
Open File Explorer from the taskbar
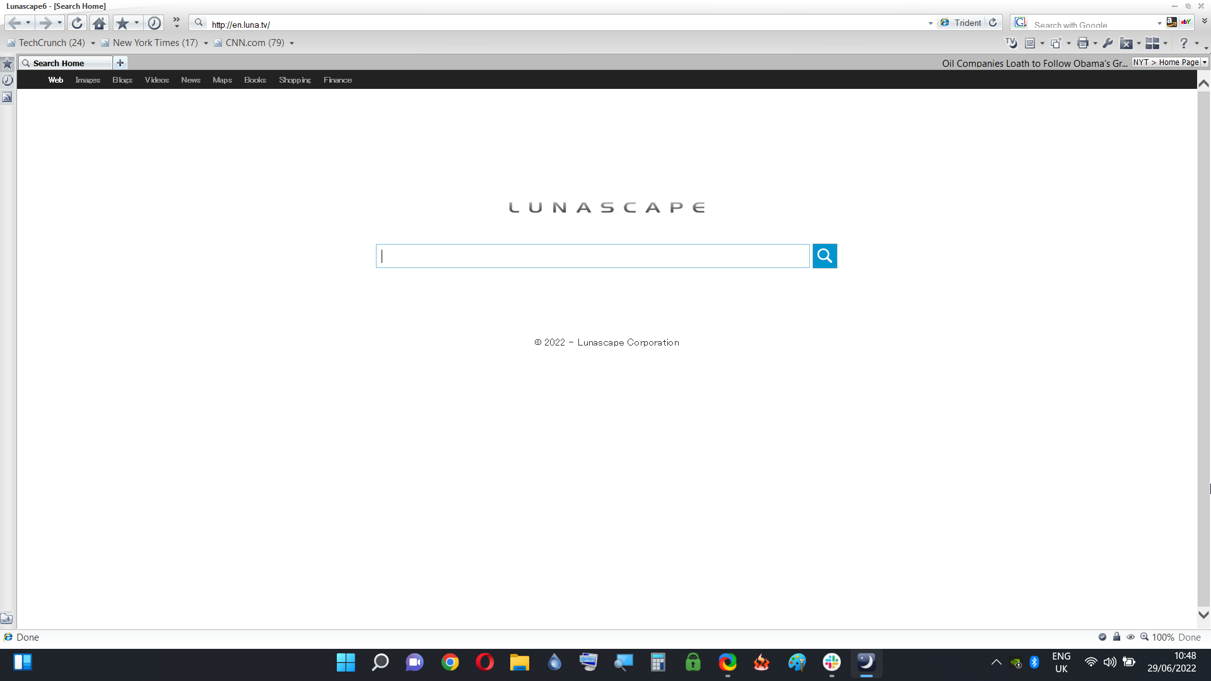tap(520, 662)
